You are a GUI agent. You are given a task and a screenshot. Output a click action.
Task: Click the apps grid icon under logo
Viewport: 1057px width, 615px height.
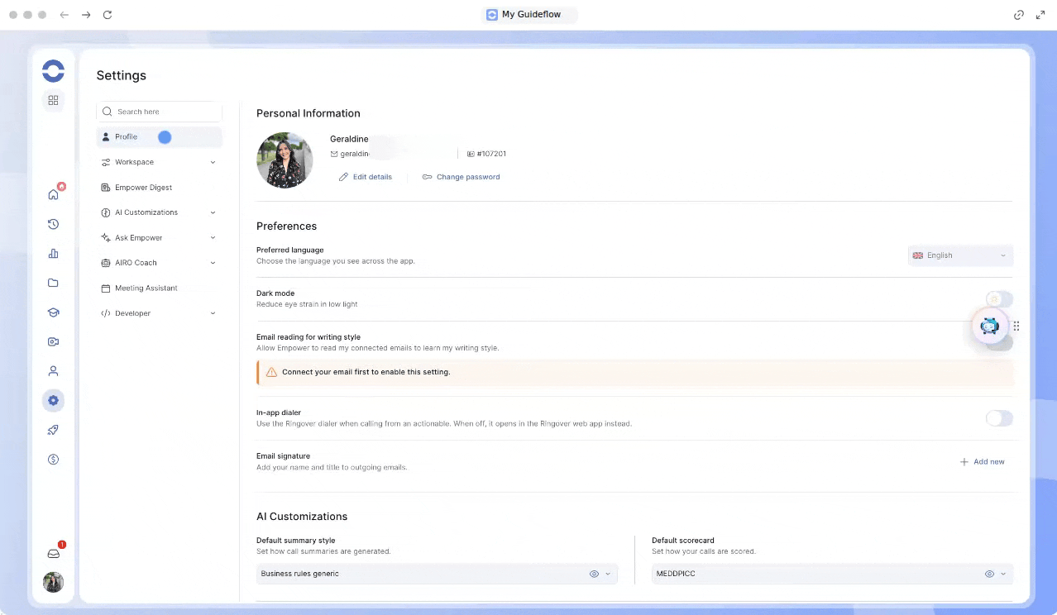[x=53, y=100]
